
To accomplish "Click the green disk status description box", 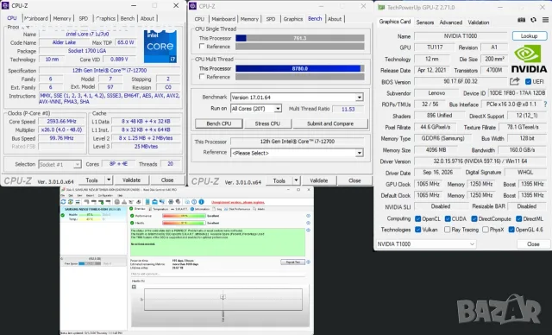I will point(217,242).
